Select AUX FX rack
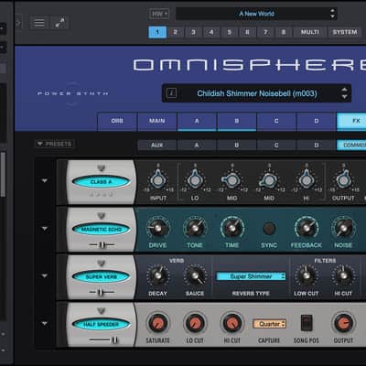Image resolution: width=366 pixels, height=366 pixels. 157,145
